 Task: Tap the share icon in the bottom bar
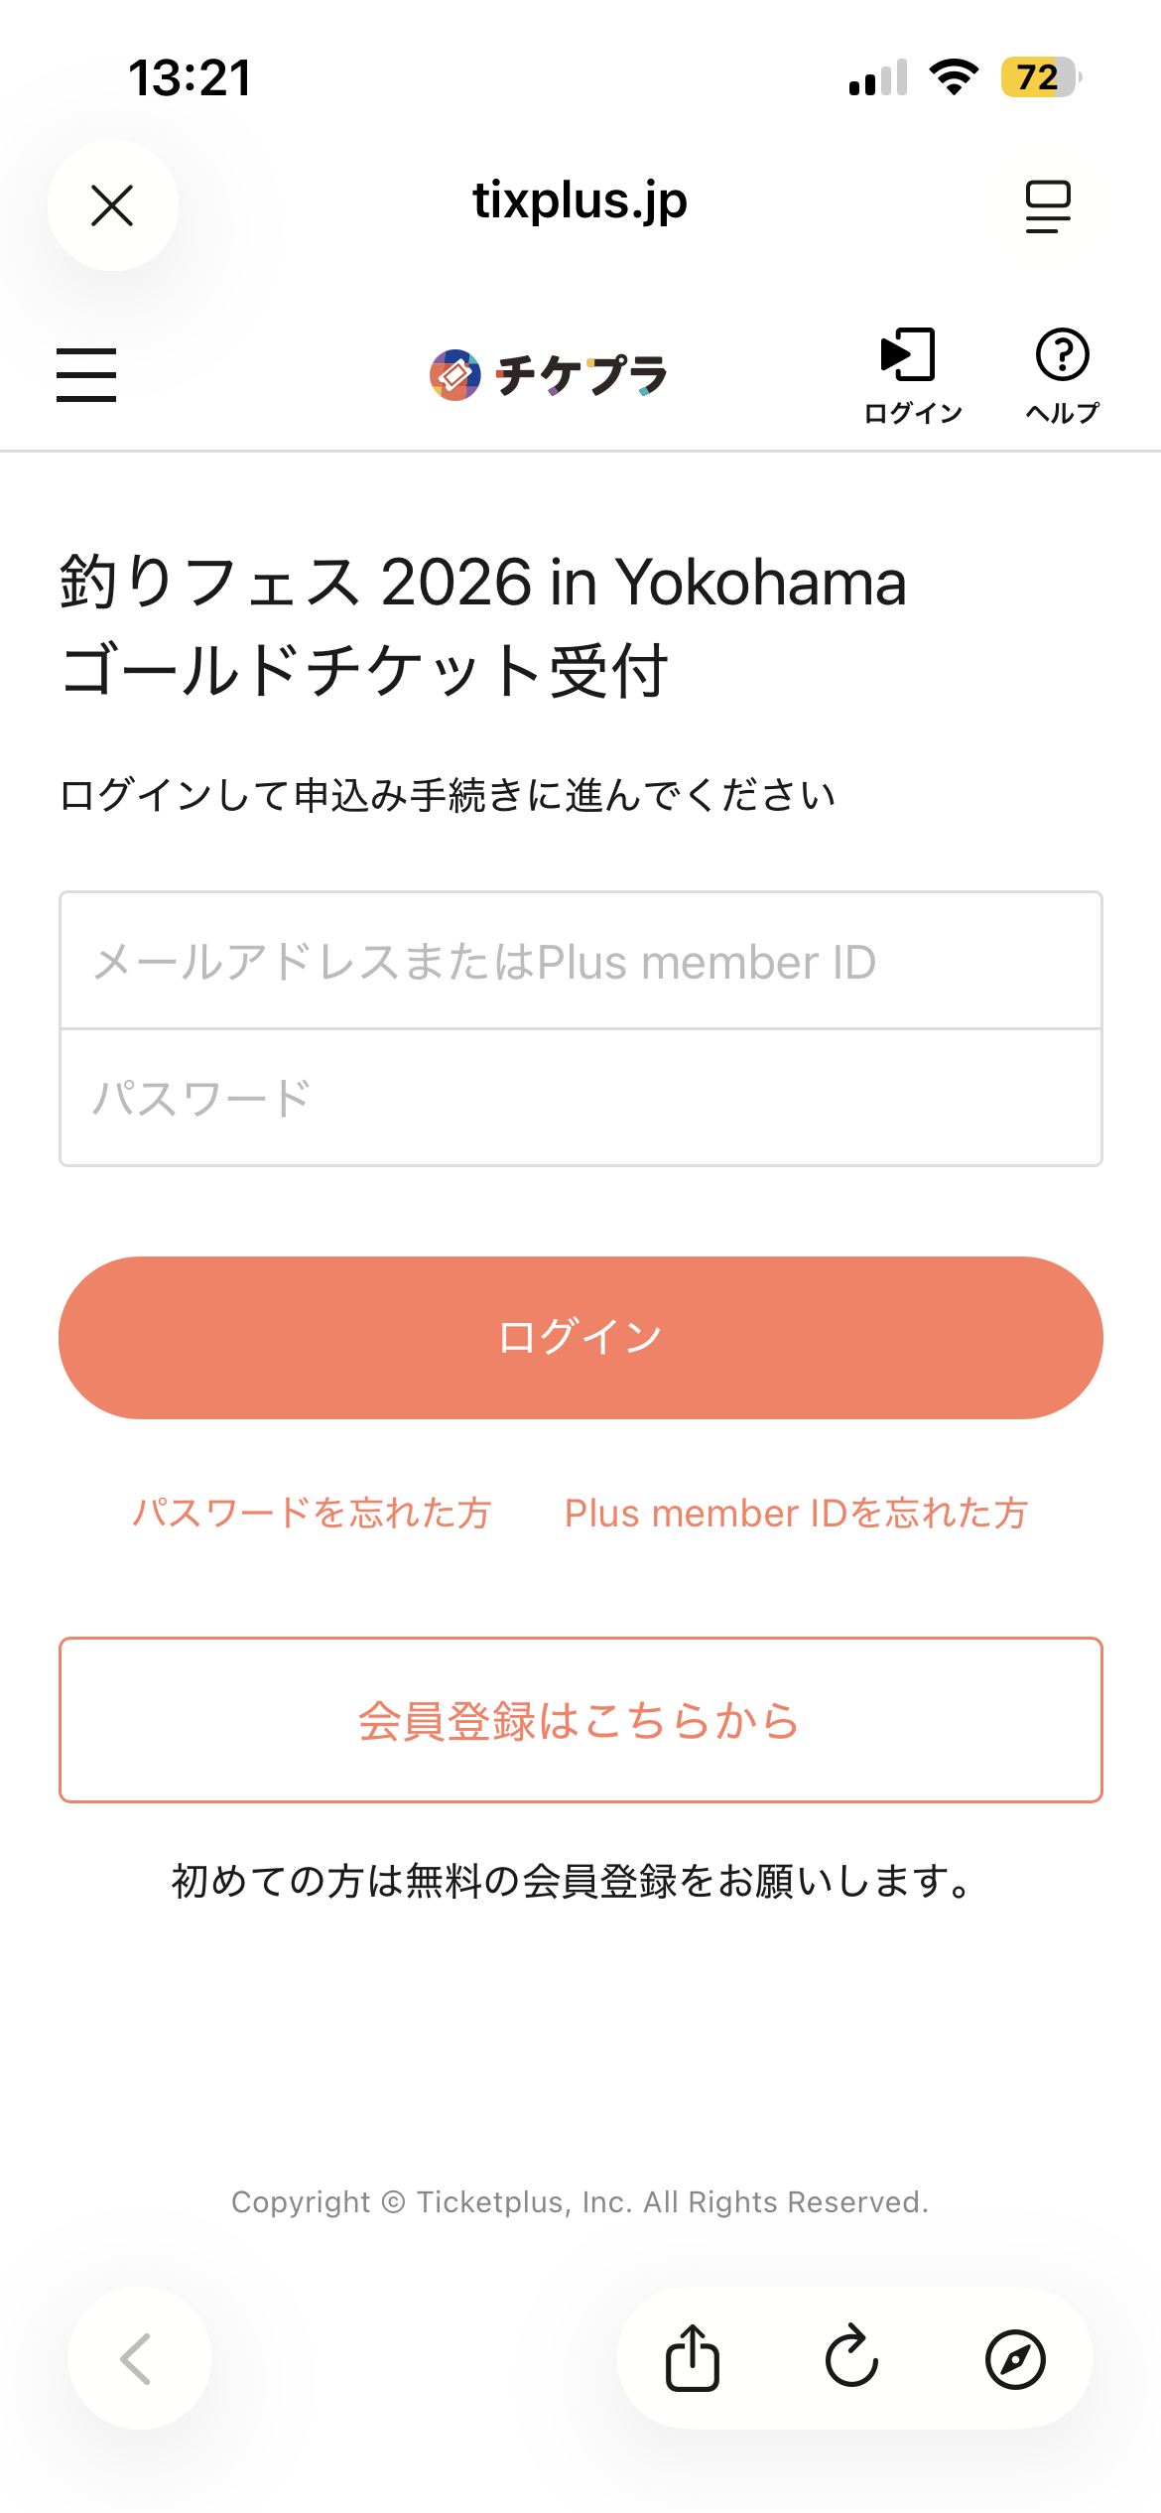click(692, 2358)
